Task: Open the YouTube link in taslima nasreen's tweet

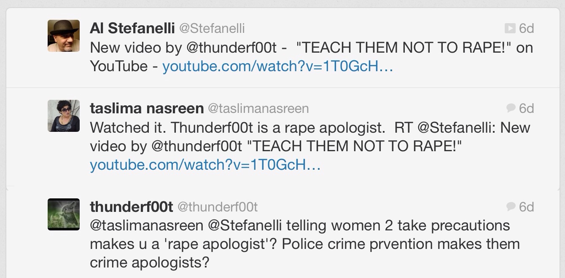Action: point(205,165)
